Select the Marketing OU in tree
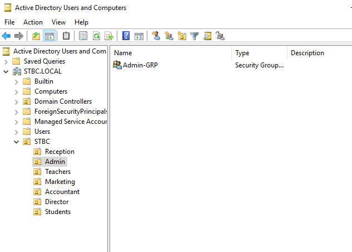Image resolution: width=352 pixels, height=252 pixels. click(x=60, y=182)
